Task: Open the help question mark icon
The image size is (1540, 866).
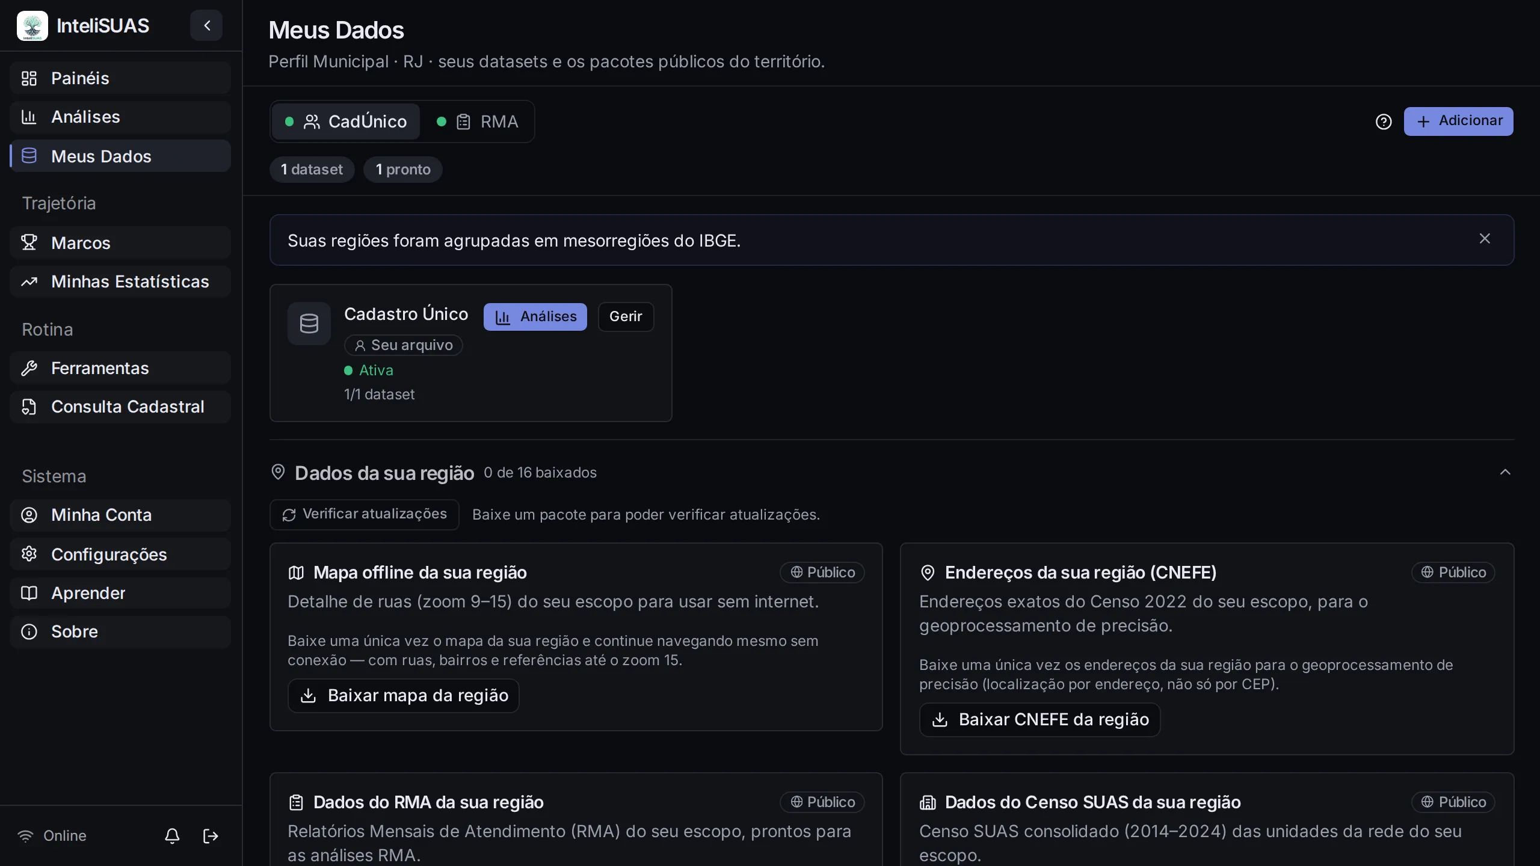Action: pyautogui.click(x=1384, y=121)
